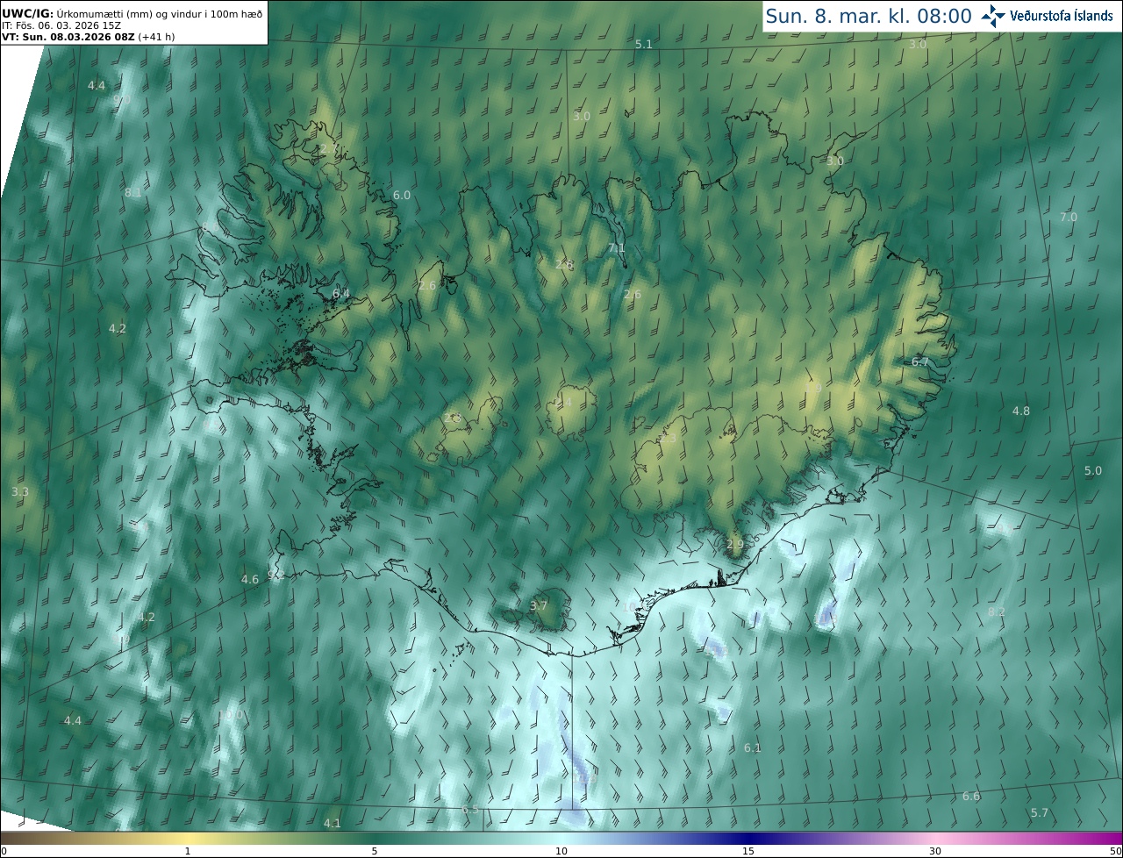
Task: Click the 3.7 value label
Action: click(539, 605)
